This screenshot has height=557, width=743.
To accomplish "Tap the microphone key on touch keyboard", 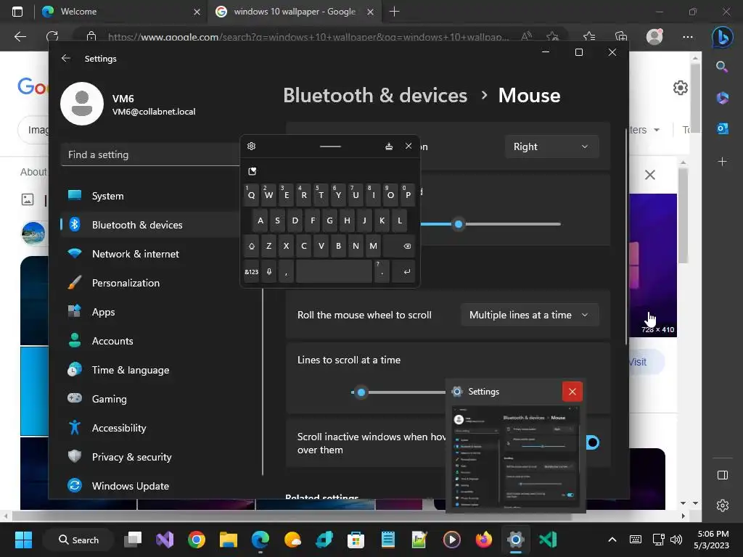I will pos(268,271).
